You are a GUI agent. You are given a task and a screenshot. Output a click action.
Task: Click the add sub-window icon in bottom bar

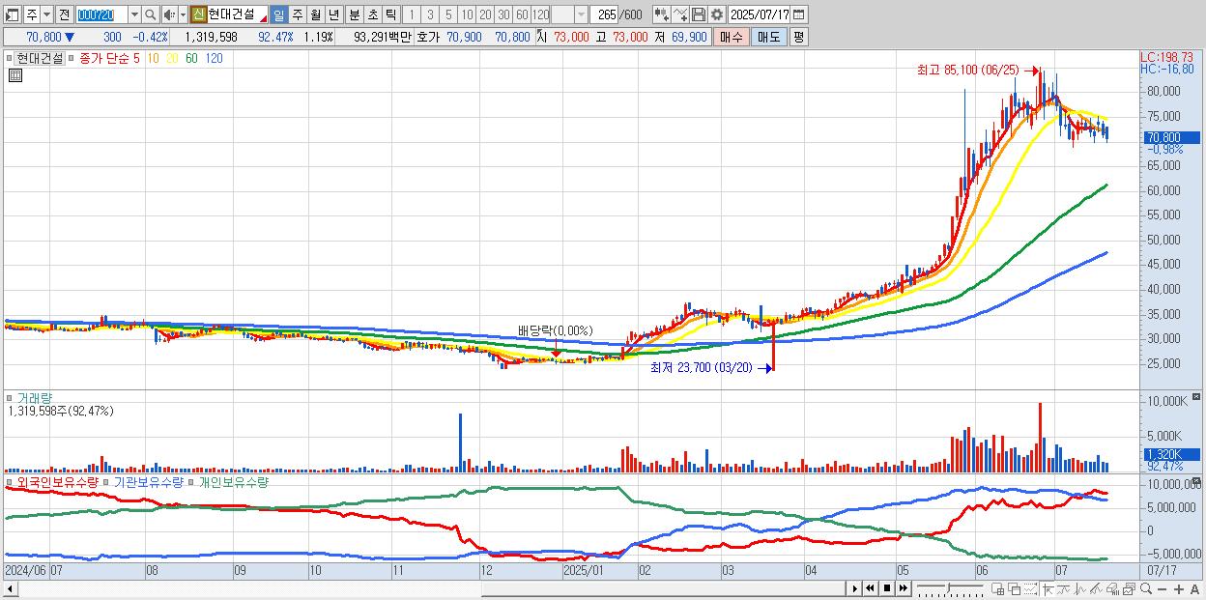tap(997, 588)
